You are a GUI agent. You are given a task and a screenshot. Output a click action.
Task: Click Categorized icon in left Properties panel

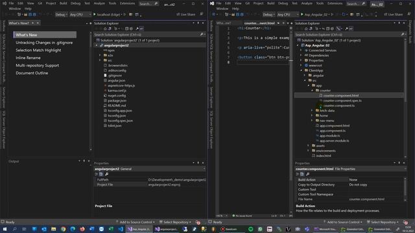(x=96, y=174)
